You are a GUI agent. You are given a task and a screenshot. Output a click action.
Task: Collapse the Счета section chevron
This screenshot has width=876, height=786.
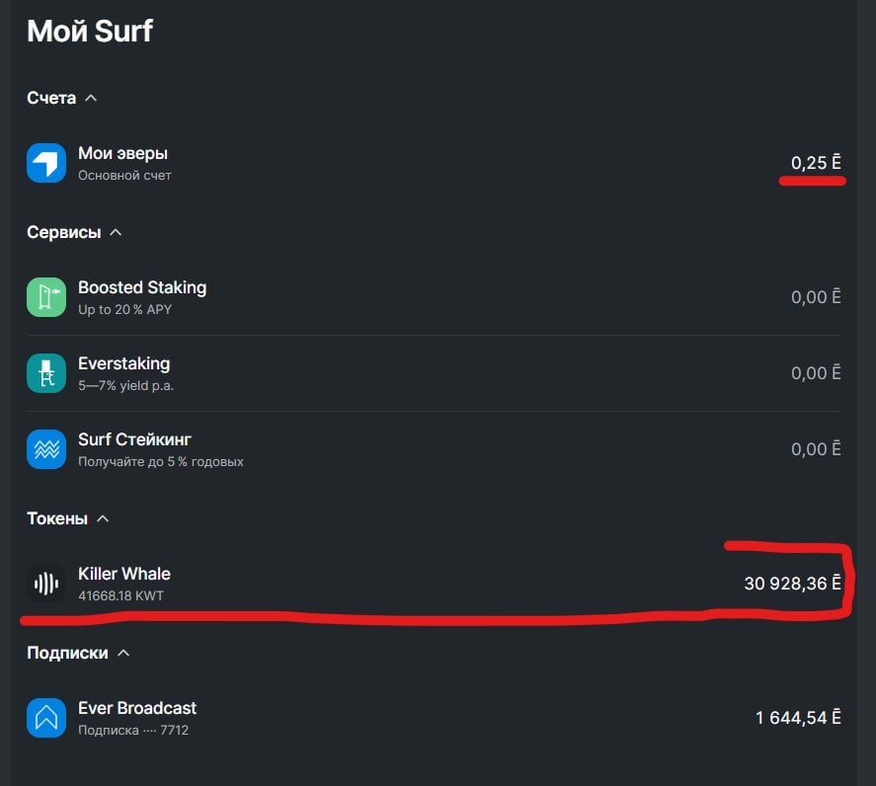[91, 98]
